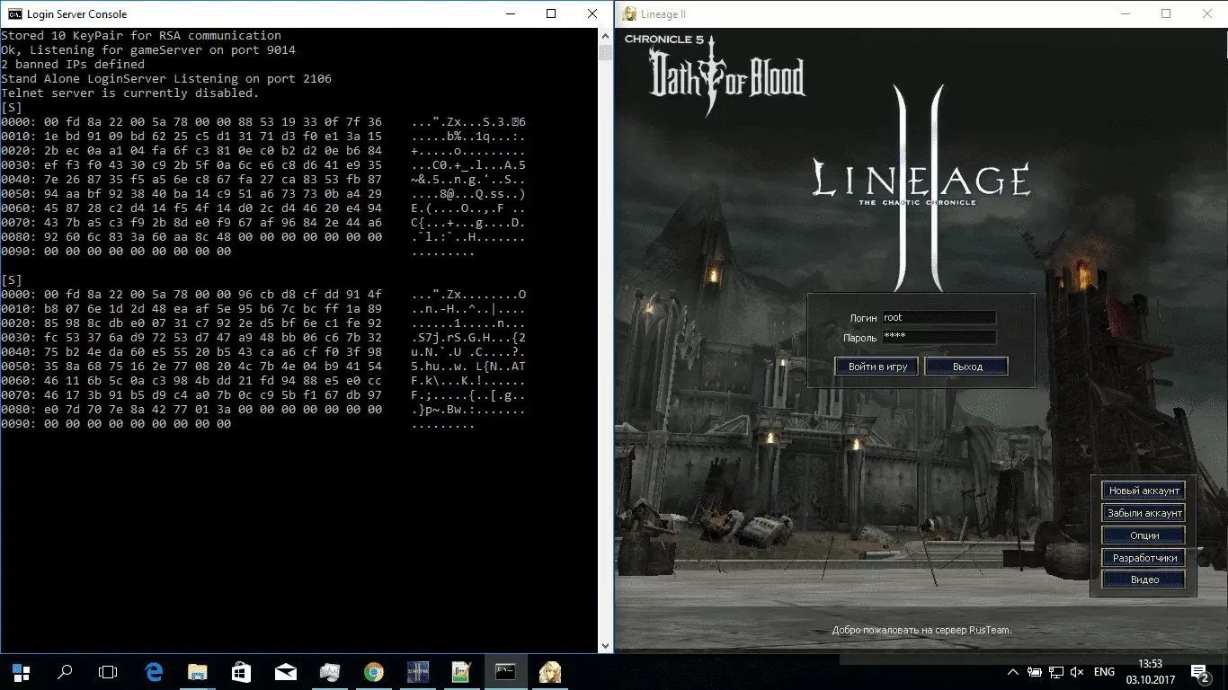This screenshot has height=690, width=1228.
Task: Click the Lineage II window title text
Action: pyautogui.click(x=663, y=14)
